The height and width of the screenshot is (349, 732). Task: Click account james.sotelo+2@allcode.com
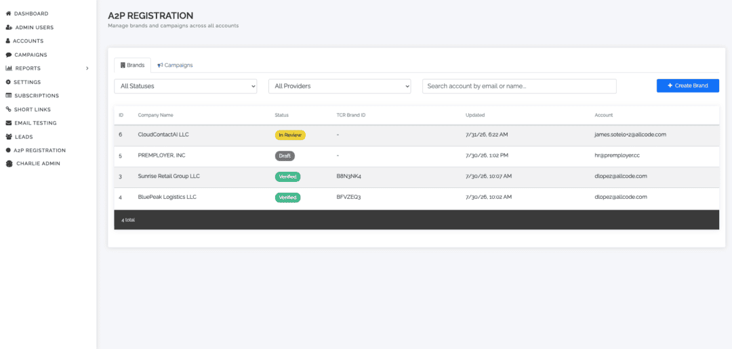(x=630, y=134)
